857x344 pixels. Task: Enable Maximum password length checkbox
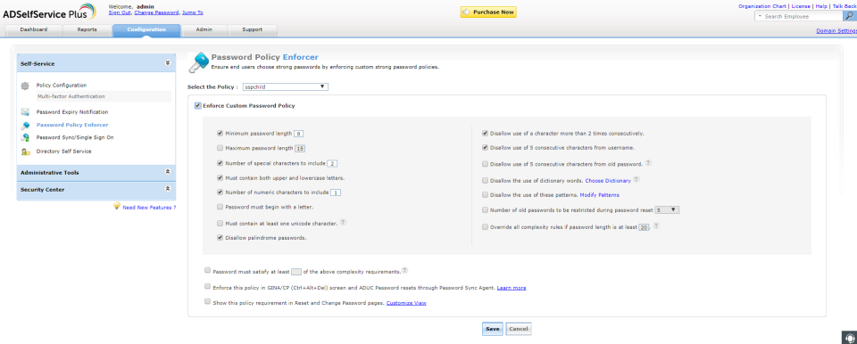pyautogui.click(x=220, y=147)
